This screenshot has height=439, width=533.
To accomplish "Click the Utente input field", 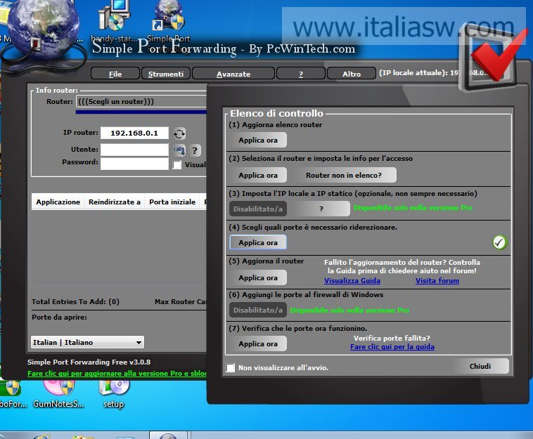I will (x=134, y=150).
